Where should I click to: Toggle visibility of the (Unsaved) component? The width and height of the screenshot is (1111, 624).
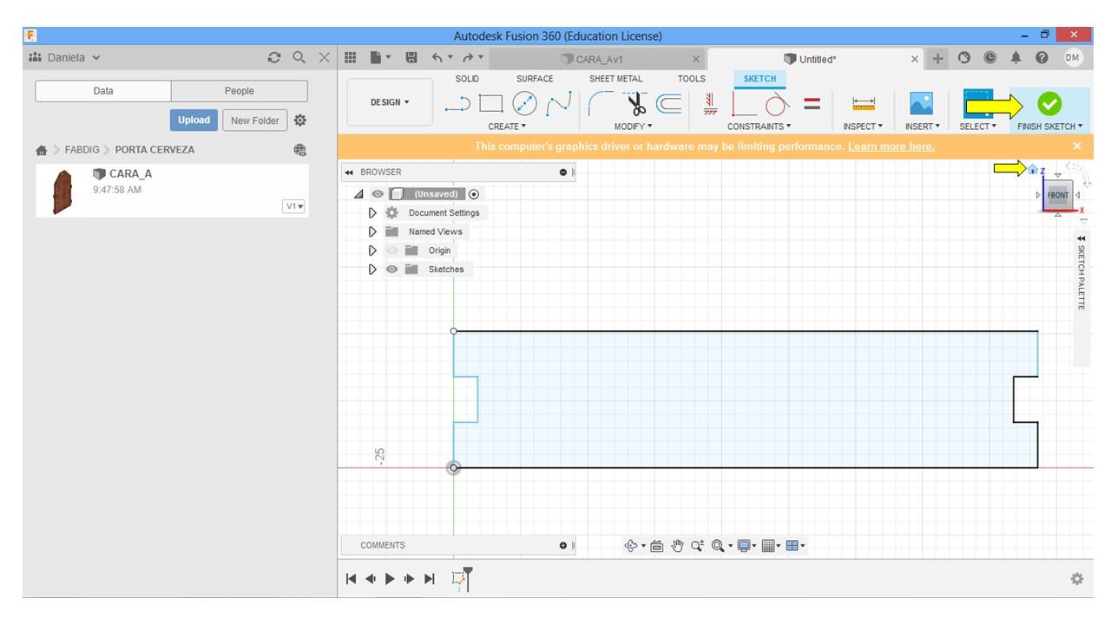click(378, 194)
